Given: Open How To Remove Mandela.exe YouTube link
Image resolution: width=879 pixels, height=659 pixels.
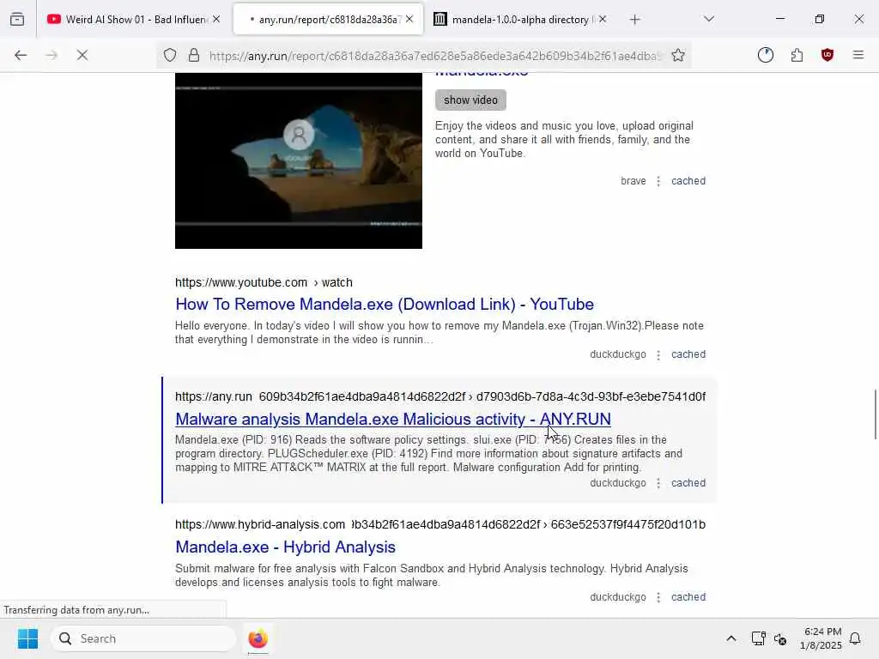Looking at the screenshot, I should [x=385, y=305].
